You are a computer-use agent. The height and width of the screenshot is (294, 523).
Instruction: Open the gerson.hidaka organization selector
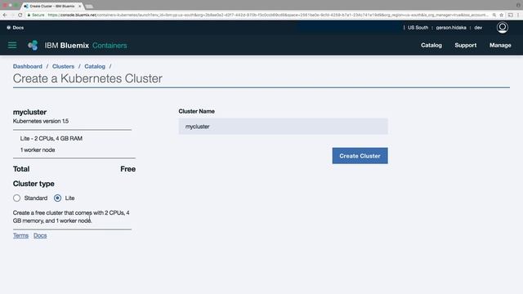451,27
